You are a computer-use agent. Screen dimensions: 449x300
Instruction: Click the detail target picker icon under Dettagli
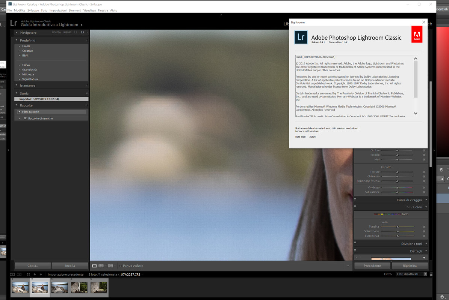pos(357,257)
